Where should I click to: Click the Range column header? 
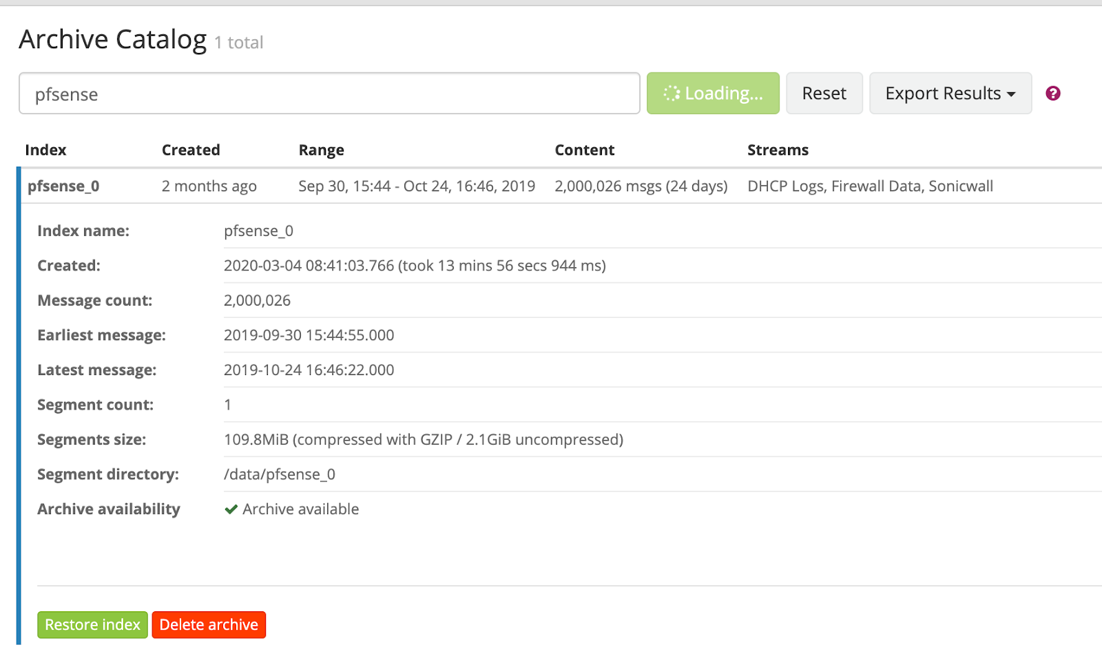(x=321, y=150)
